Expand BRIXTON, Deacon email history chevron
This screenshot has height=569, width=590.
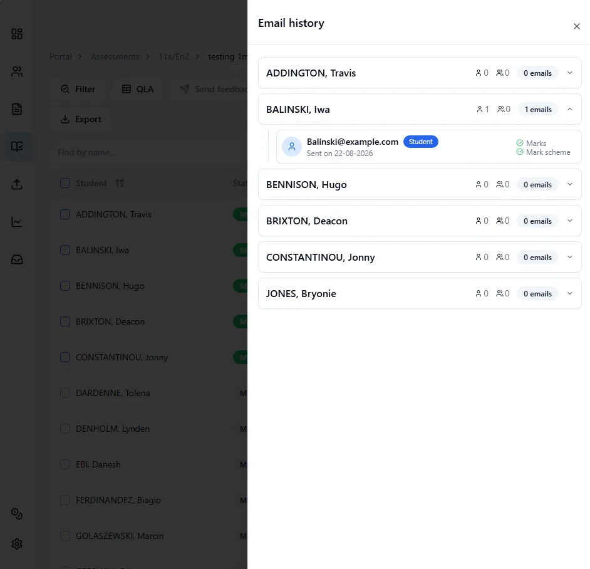click(570, 221)
